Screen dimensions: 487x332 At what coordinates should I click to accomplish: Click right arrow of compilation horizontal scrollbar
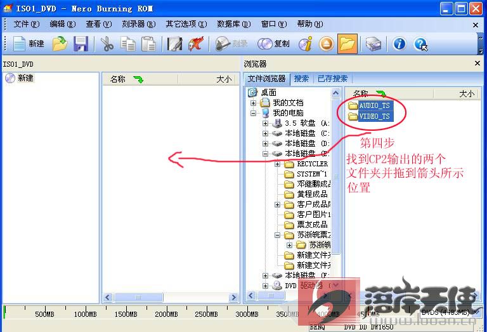coord(233,298)
